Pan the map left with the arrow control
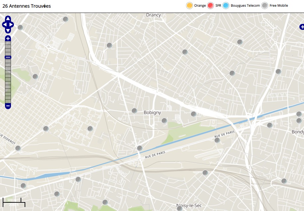Image resolution: width=304 pixels, height=211 pixels. (x=4, y=25)
